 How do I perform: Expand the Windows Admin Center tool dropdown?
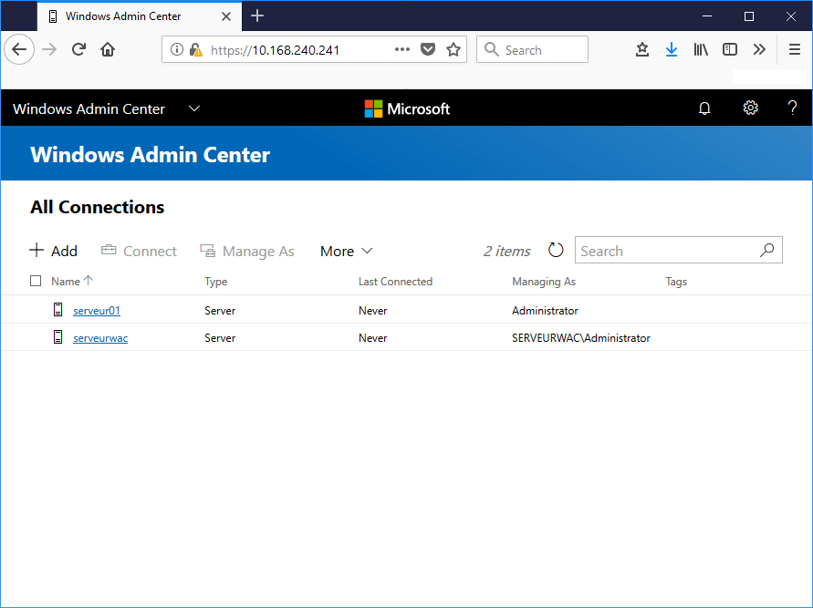[x=194, y=108]
